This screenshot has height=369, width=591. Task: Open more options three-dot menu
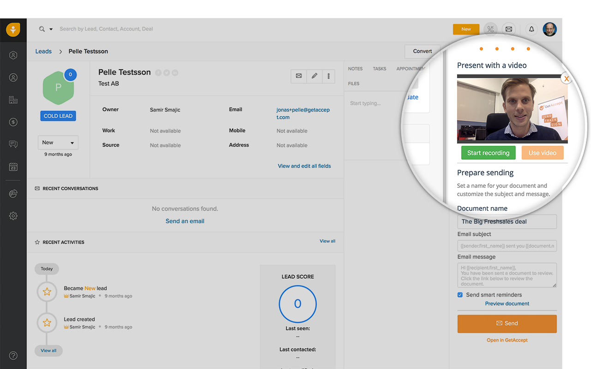tap(329, 76)
